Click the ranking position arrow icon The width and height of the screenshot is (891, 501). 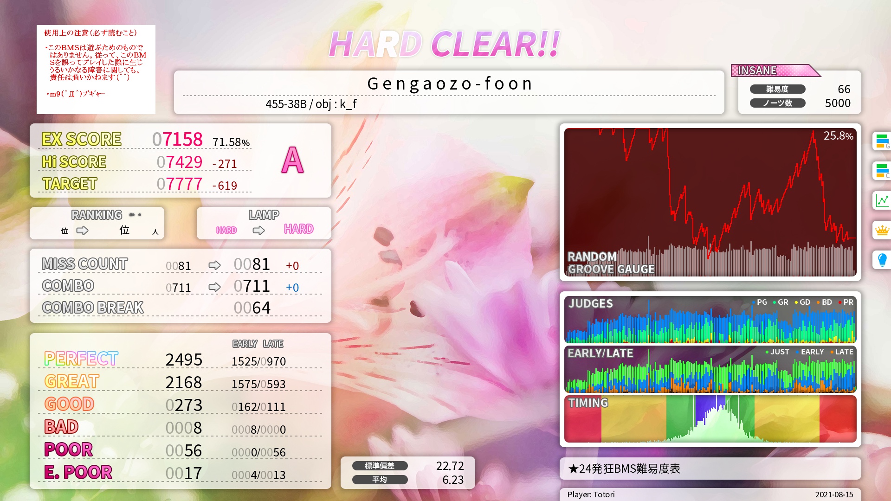82,231
